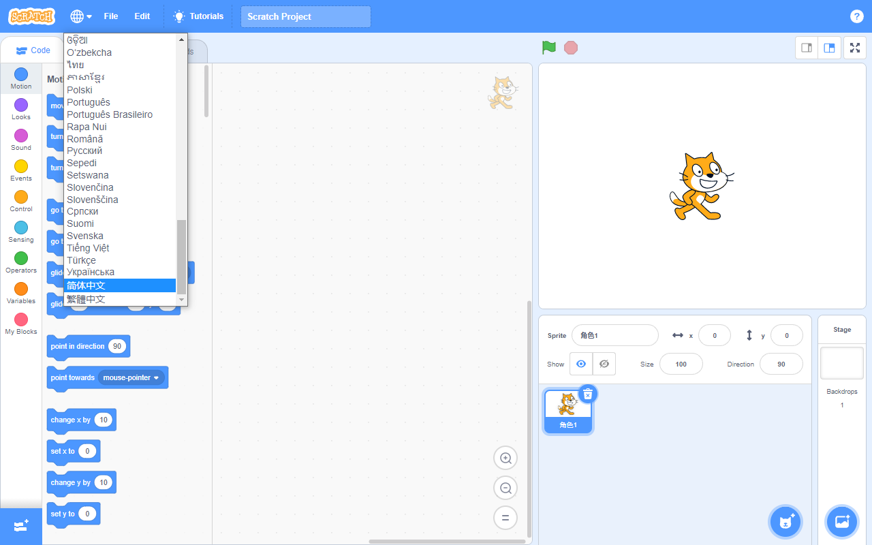
Task: Click the Choose a Backdrop button
Action: click(x=842, y=522)
